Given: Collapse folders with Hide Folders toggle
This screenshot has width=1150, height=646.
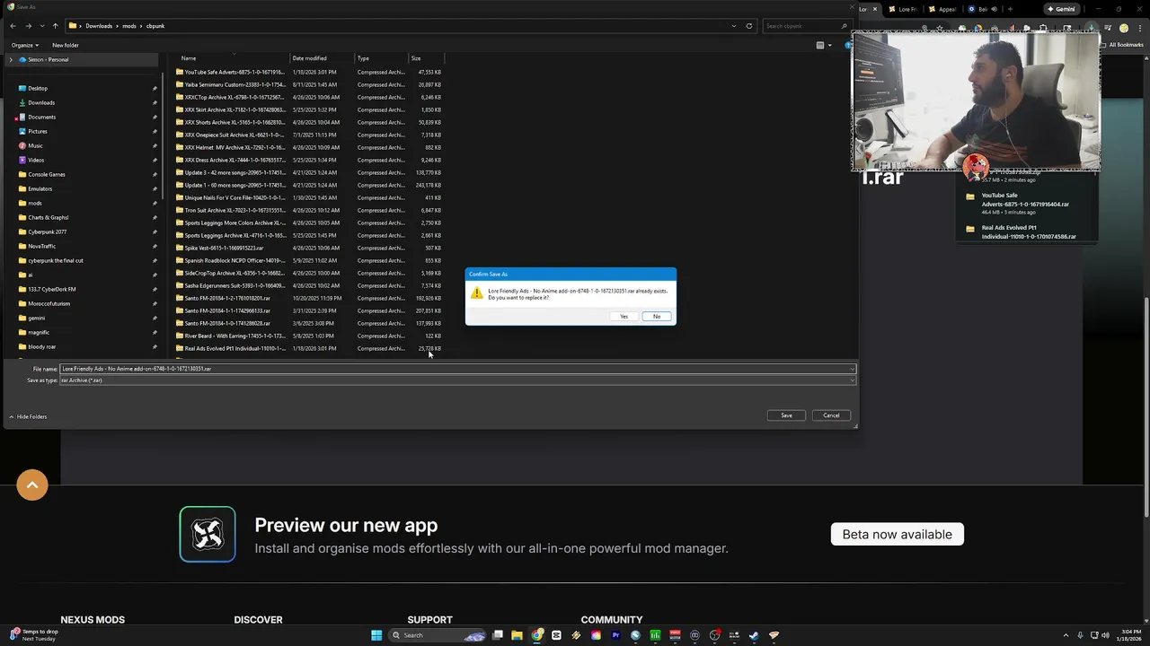Looking at the screenshot, I should tap(28, 416).
